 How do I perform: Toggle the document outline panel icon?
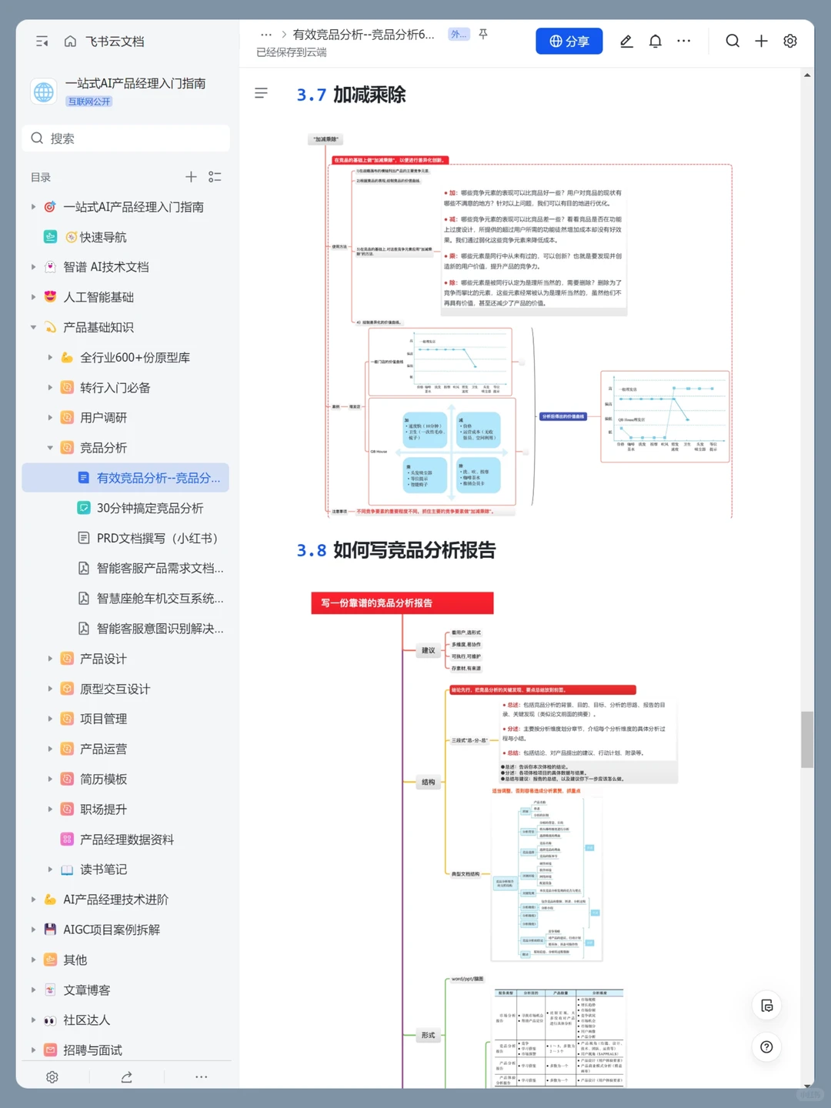coord(262,93)
